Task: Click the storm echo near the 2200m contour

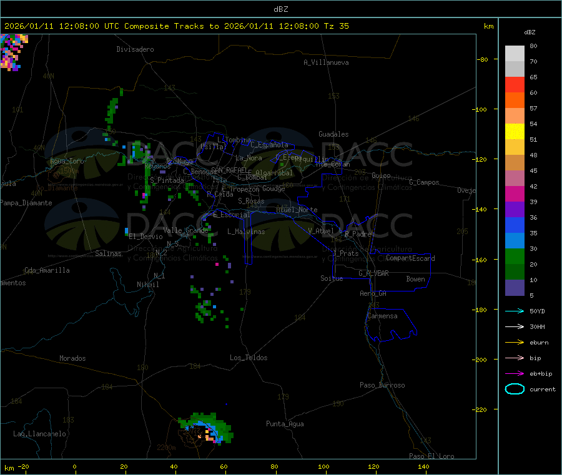Action: [206, 428]
